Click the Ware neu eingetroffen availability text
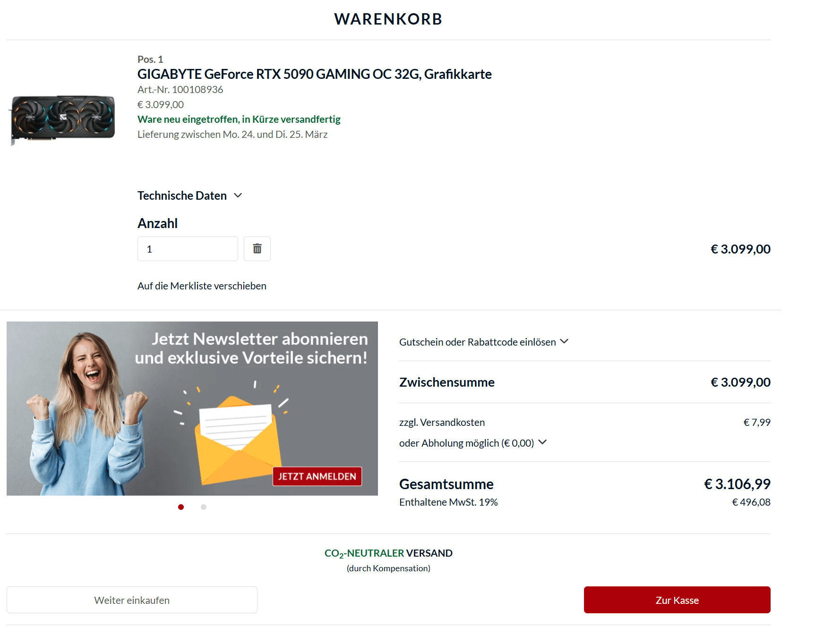This screenshot has width=824, height=635. tap(239, 119)
